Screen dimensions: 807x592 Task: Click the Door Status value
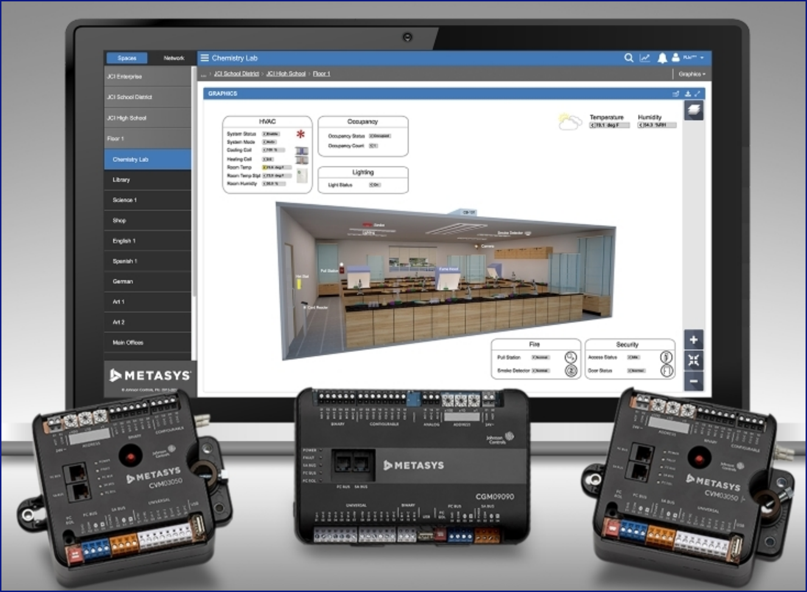coord(637,371)
